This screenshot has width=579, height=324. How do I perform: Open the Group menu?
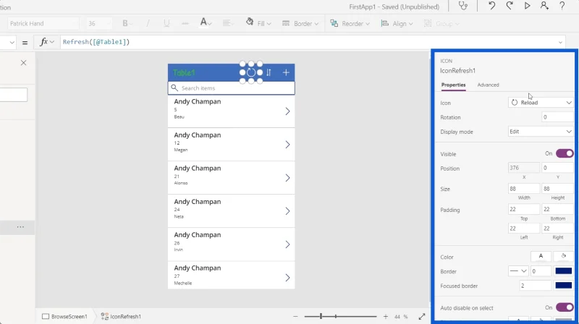tap(441, 23)
